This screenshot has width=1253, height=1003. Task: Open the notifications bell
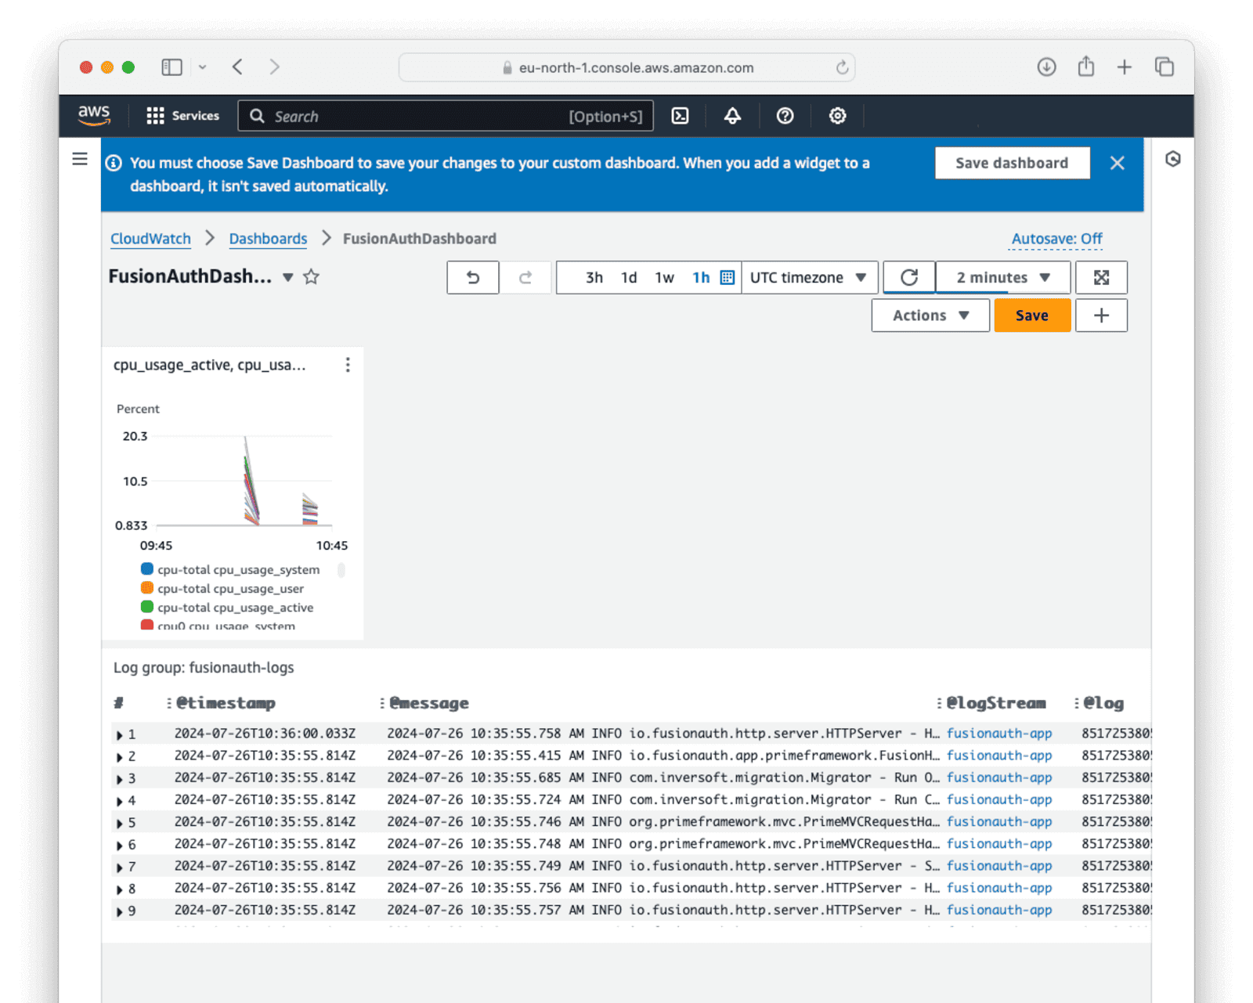point(732,116)
